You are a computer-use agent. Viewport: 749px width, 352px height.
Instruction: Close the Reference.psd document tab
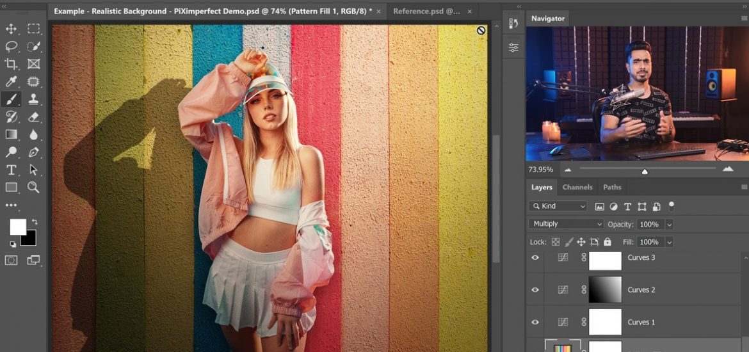click(469, 12)
